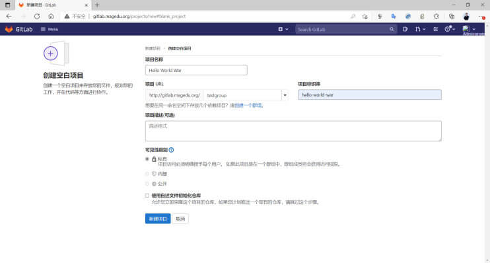The width and height of the screenshot is (490, 263).
Task: Go to browser home page icon
Action: click(x=51, y=17)
